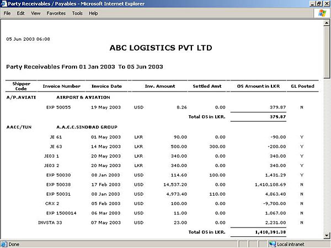Click the GL Posted column header
This screenshot has width=331, height=248.
302,86
